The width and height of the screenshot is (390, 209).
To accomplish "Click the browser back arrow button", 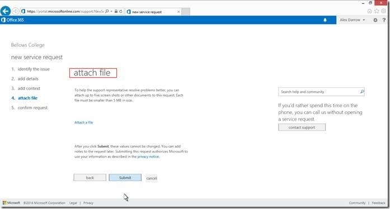I will pos(6,11).
